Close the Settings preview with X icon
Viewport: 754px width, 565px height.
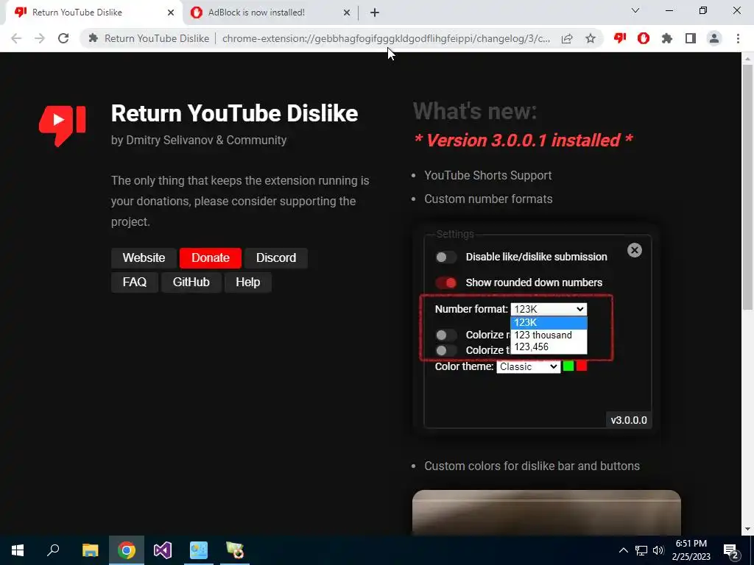(634, 250)
